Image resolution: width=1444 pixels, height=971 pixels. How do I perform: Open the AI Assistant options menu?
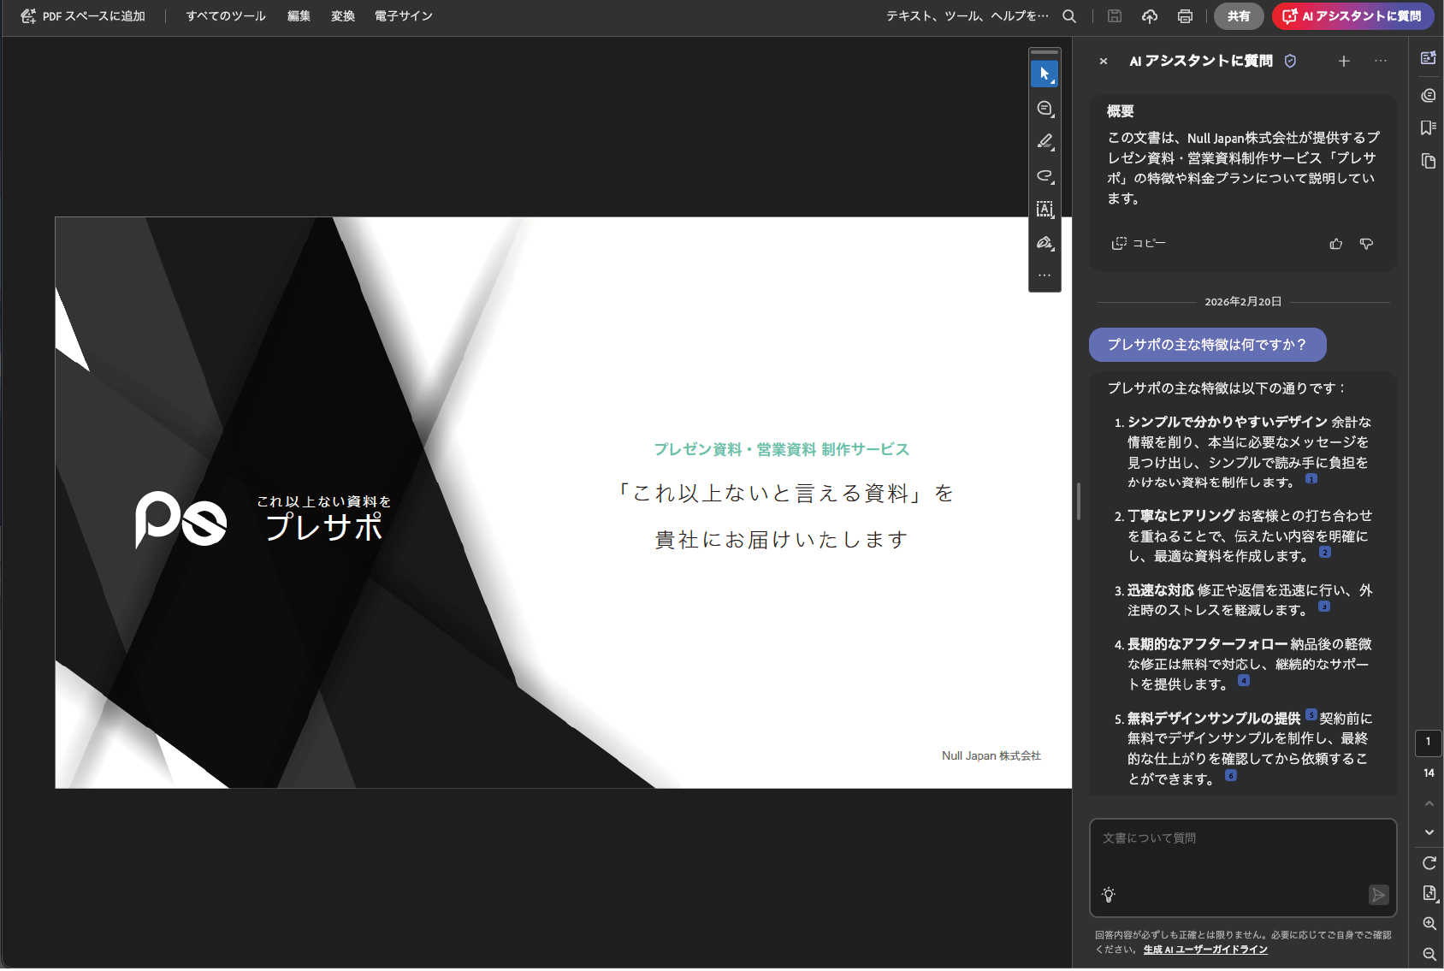pyautogui.click(x=1380, y=61)
